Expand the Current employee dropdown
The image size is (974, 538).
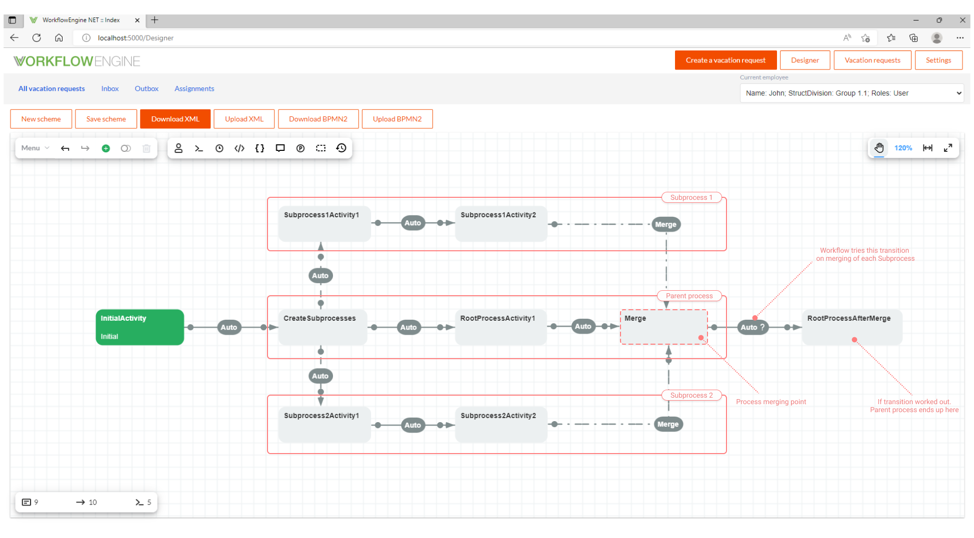(x=852, y=93)
